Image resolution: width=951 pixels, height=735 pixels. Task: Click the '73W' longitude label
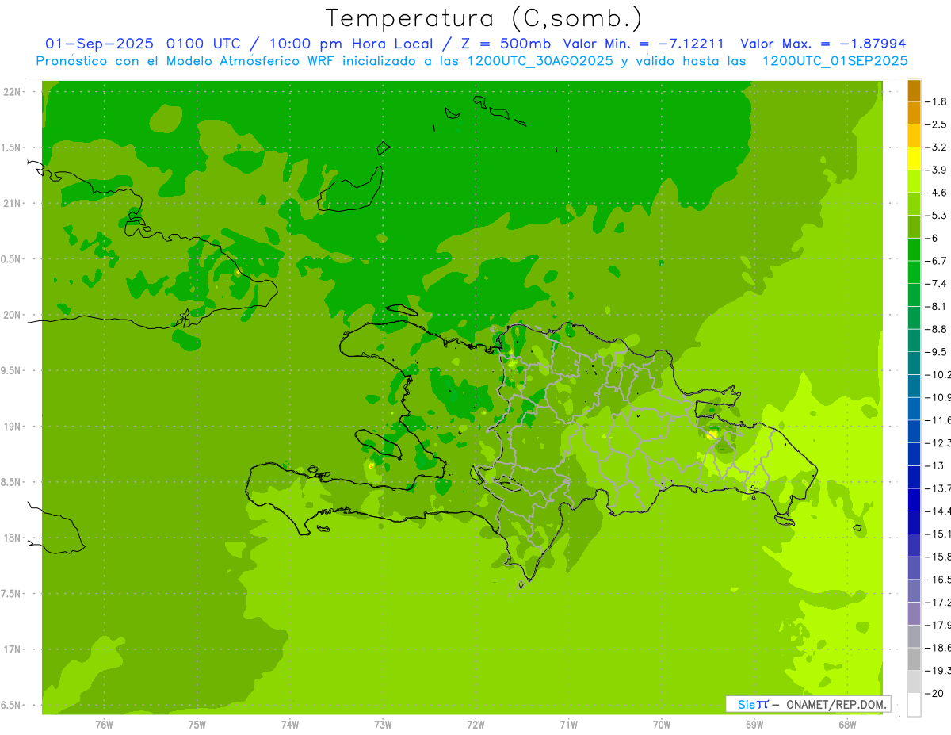(x=383, y=725)
